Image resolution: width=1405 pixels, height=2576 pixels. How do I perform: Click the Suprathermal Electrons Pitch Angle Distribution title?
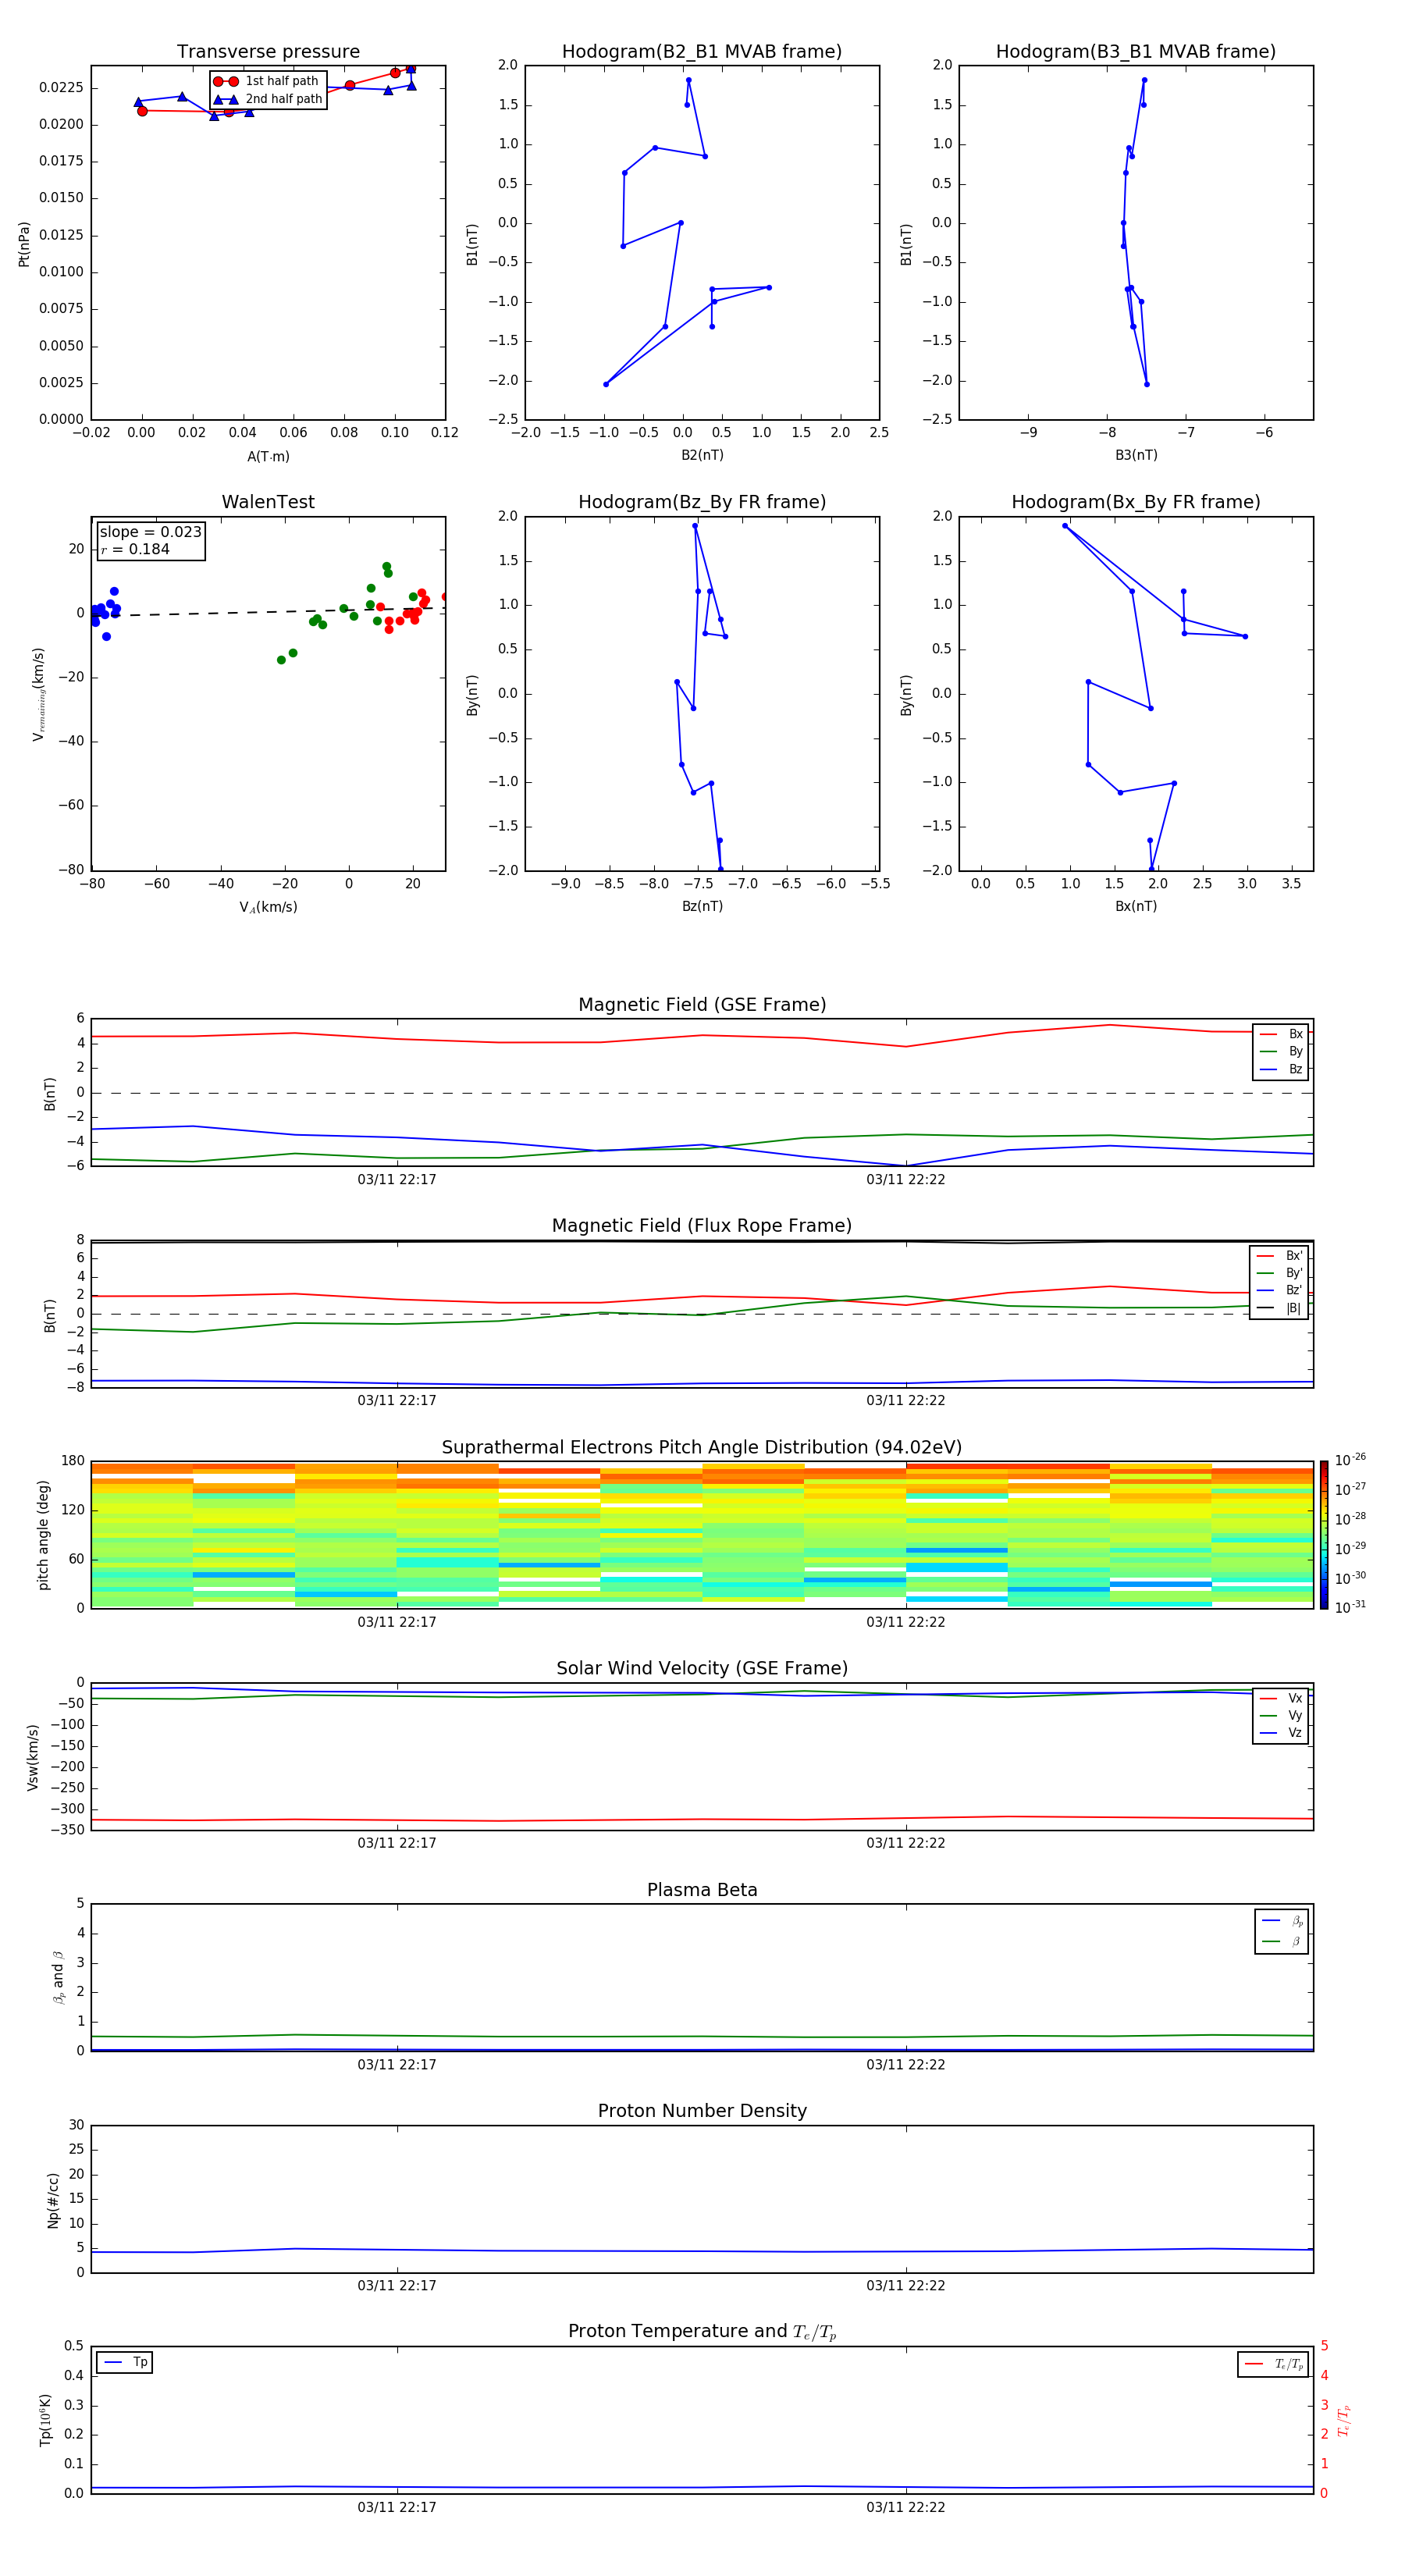[702, 1448]
